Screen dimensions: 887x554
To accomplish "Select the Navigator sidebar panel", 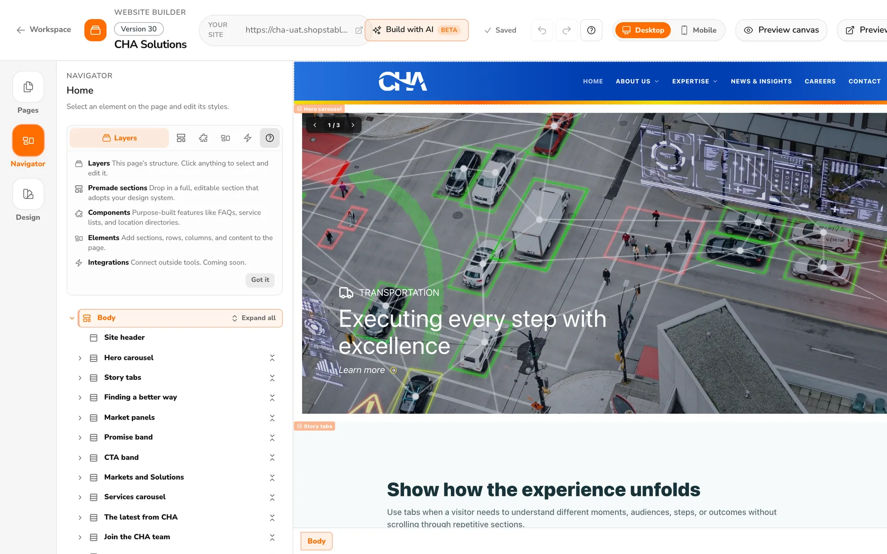I will click(x=28, y=146).
